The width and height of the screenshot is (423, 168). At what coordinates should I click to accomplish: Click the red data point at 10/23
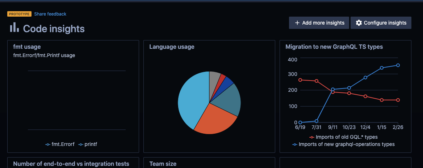pyautogui.click(x=349, y=93)
